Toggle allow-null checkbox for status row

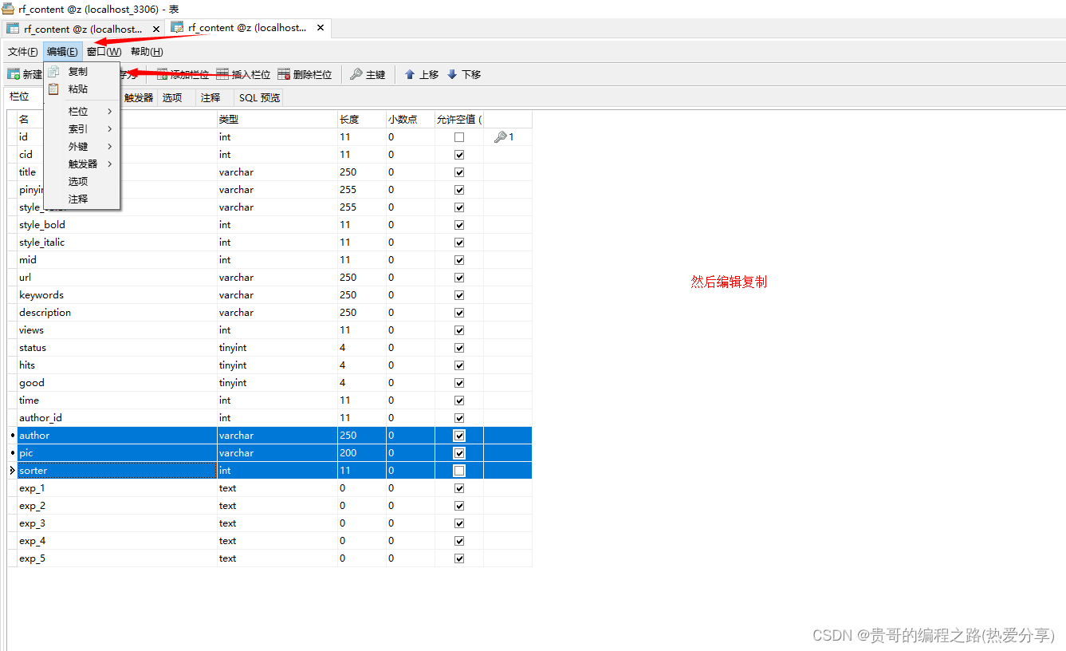pos(459,348)
